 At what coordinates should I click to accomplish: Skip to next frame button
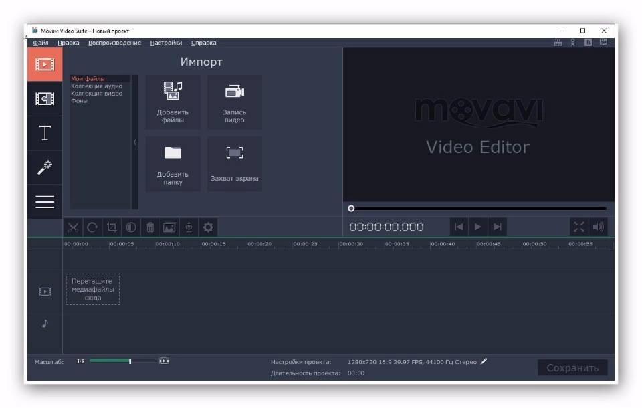497,227
